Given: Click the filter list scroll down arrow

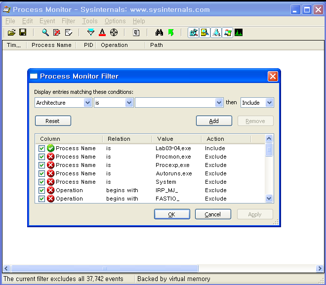Looking at the screenshot, I should coord(269,199).
